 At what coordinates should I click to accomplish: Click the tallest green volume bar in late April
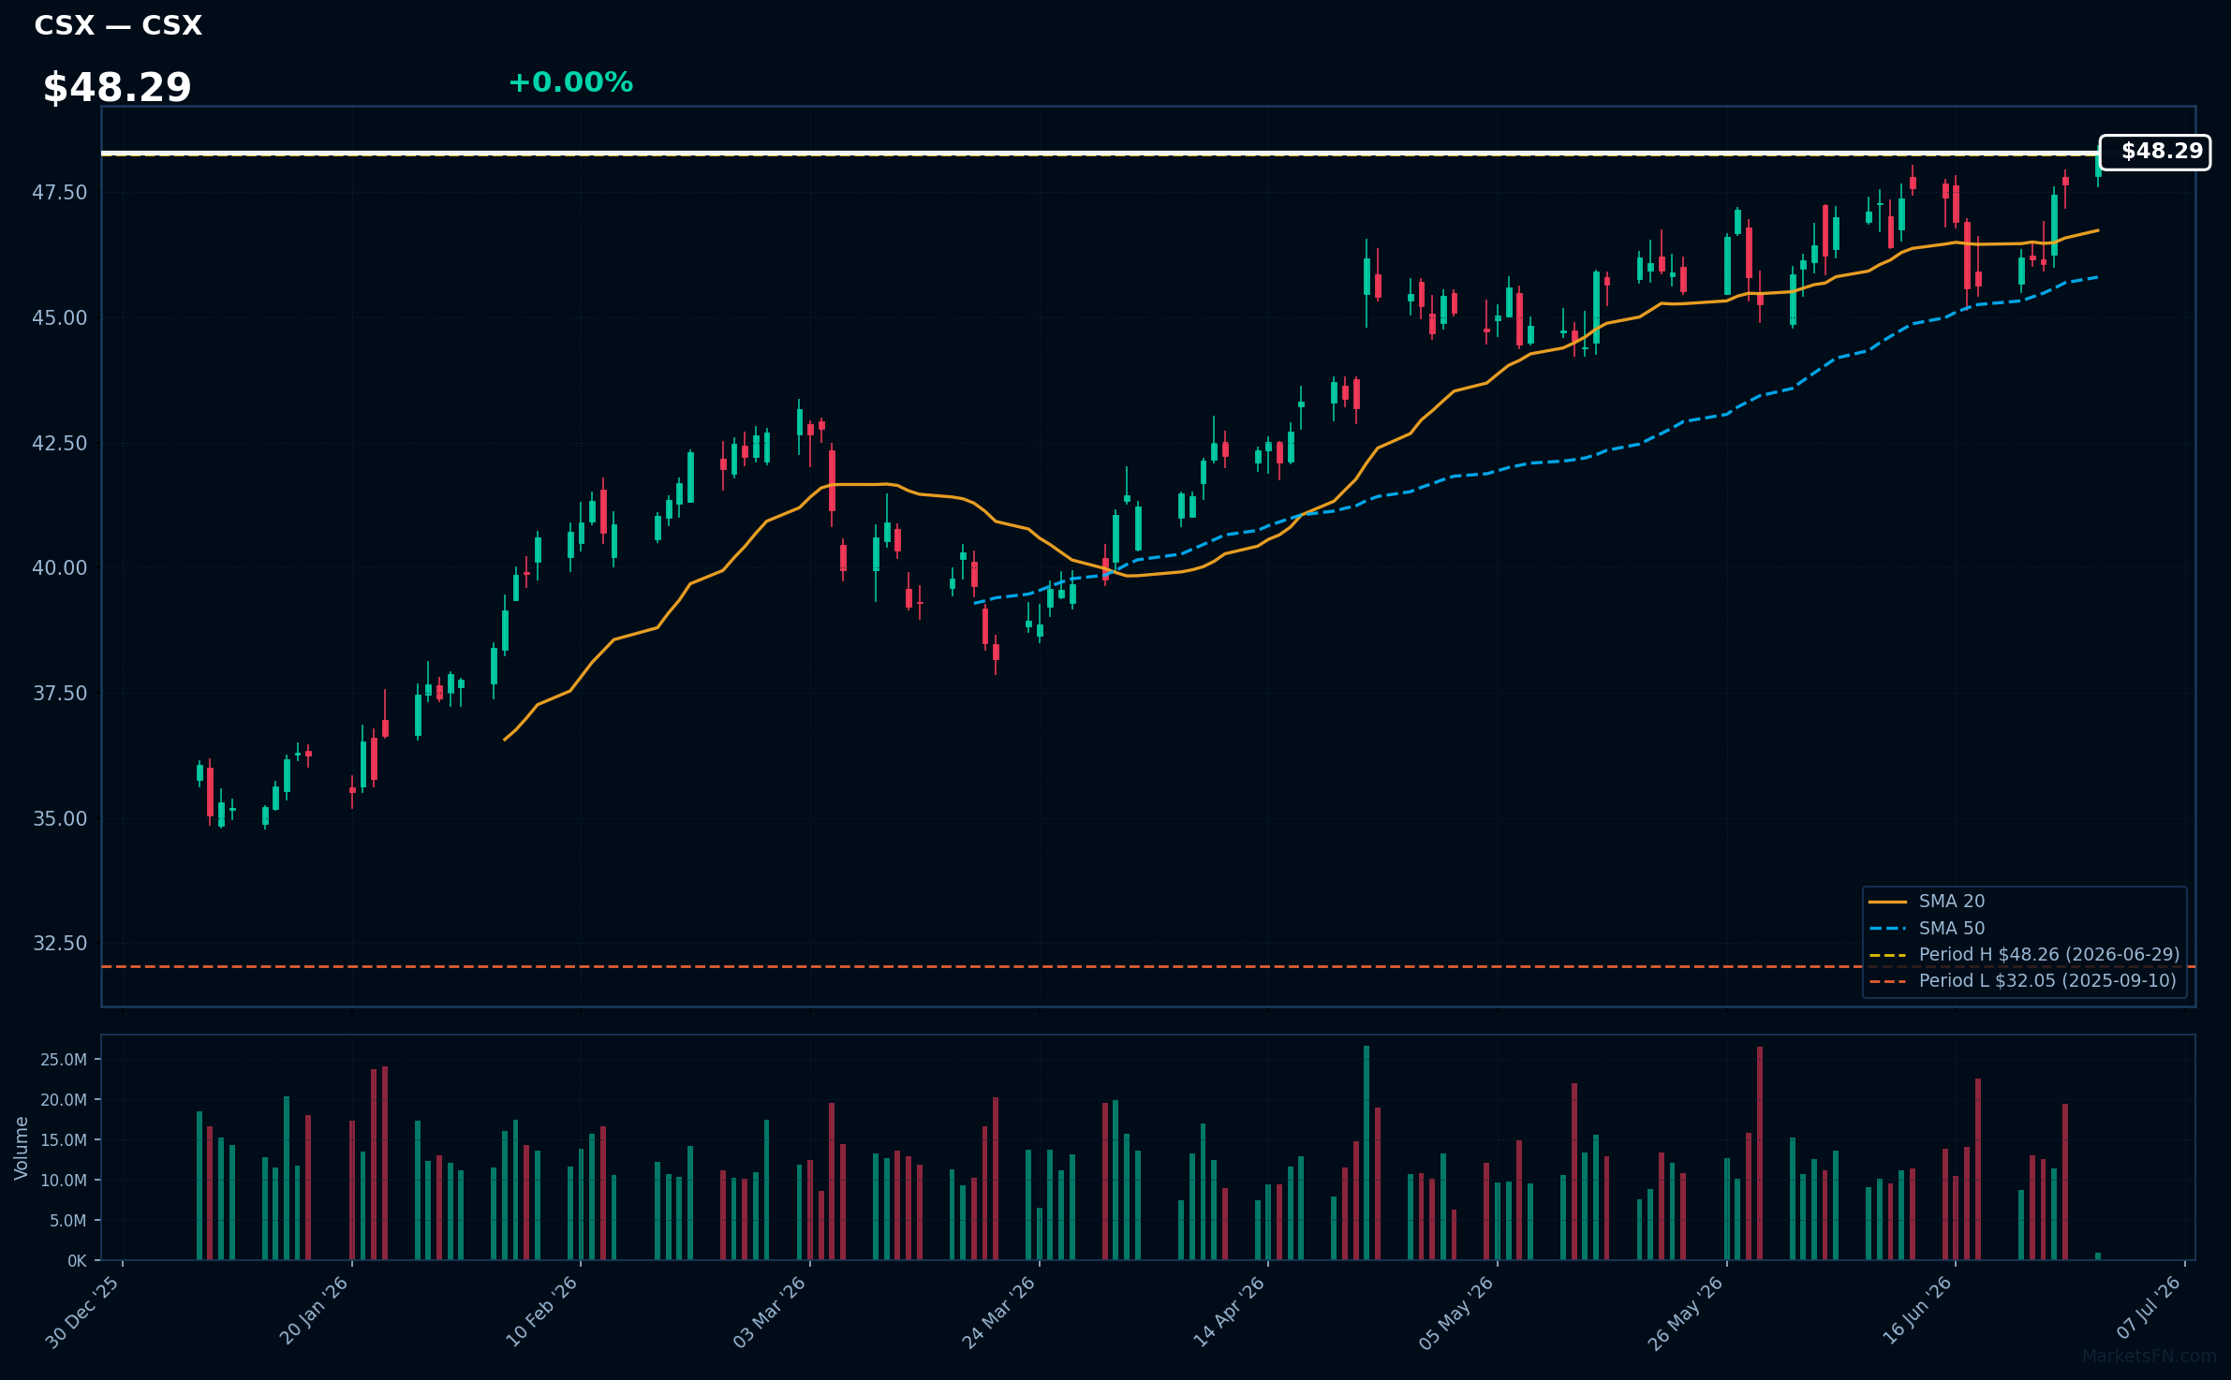(1367, 1152)
